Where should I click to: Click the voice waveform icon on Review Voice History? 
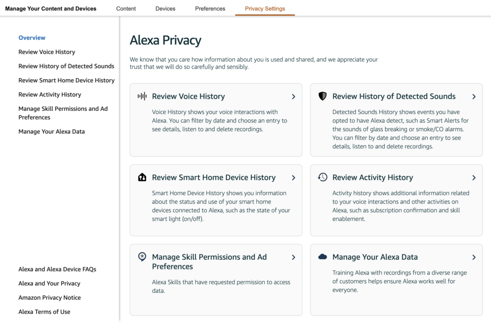coord(142,96)
